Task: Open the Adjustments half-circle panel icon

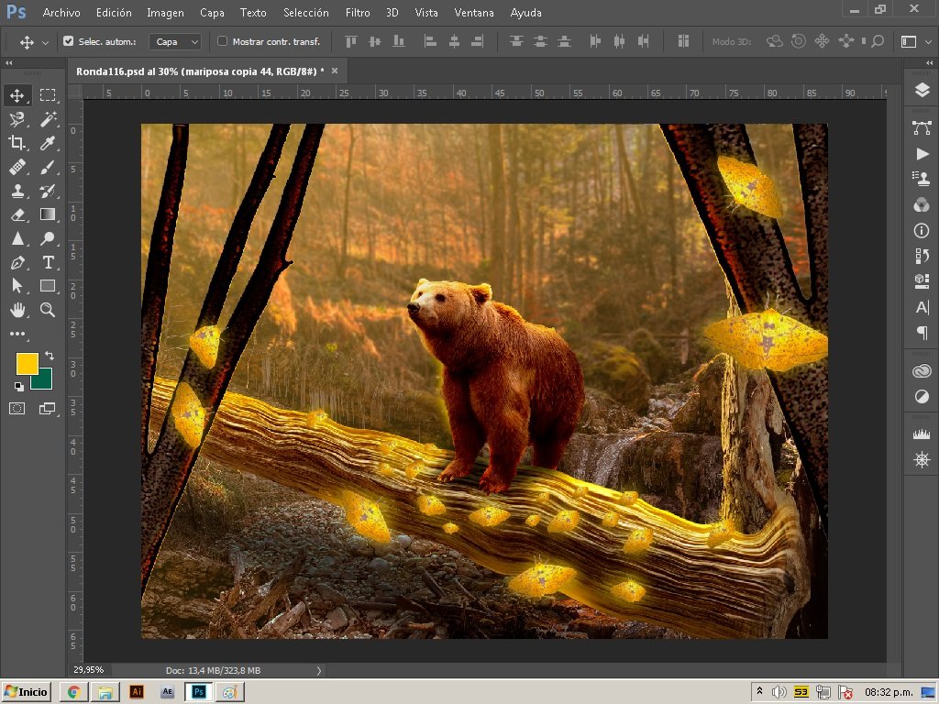Action: [x=922, y=396]
